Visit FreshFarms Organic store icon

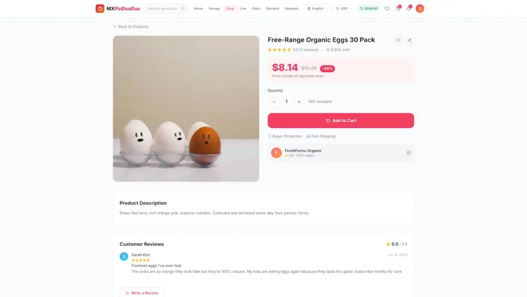(x=408, y=153)
